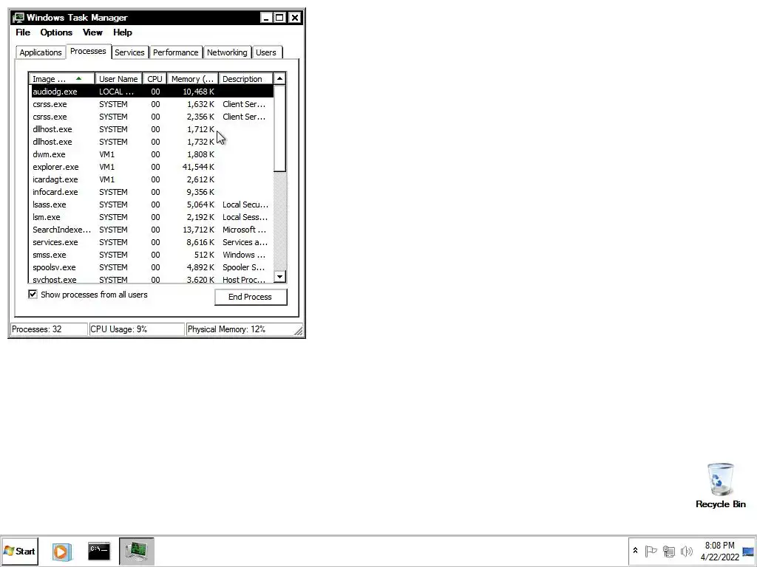
Task: Select the svchost.exe process
Action: 152,278
